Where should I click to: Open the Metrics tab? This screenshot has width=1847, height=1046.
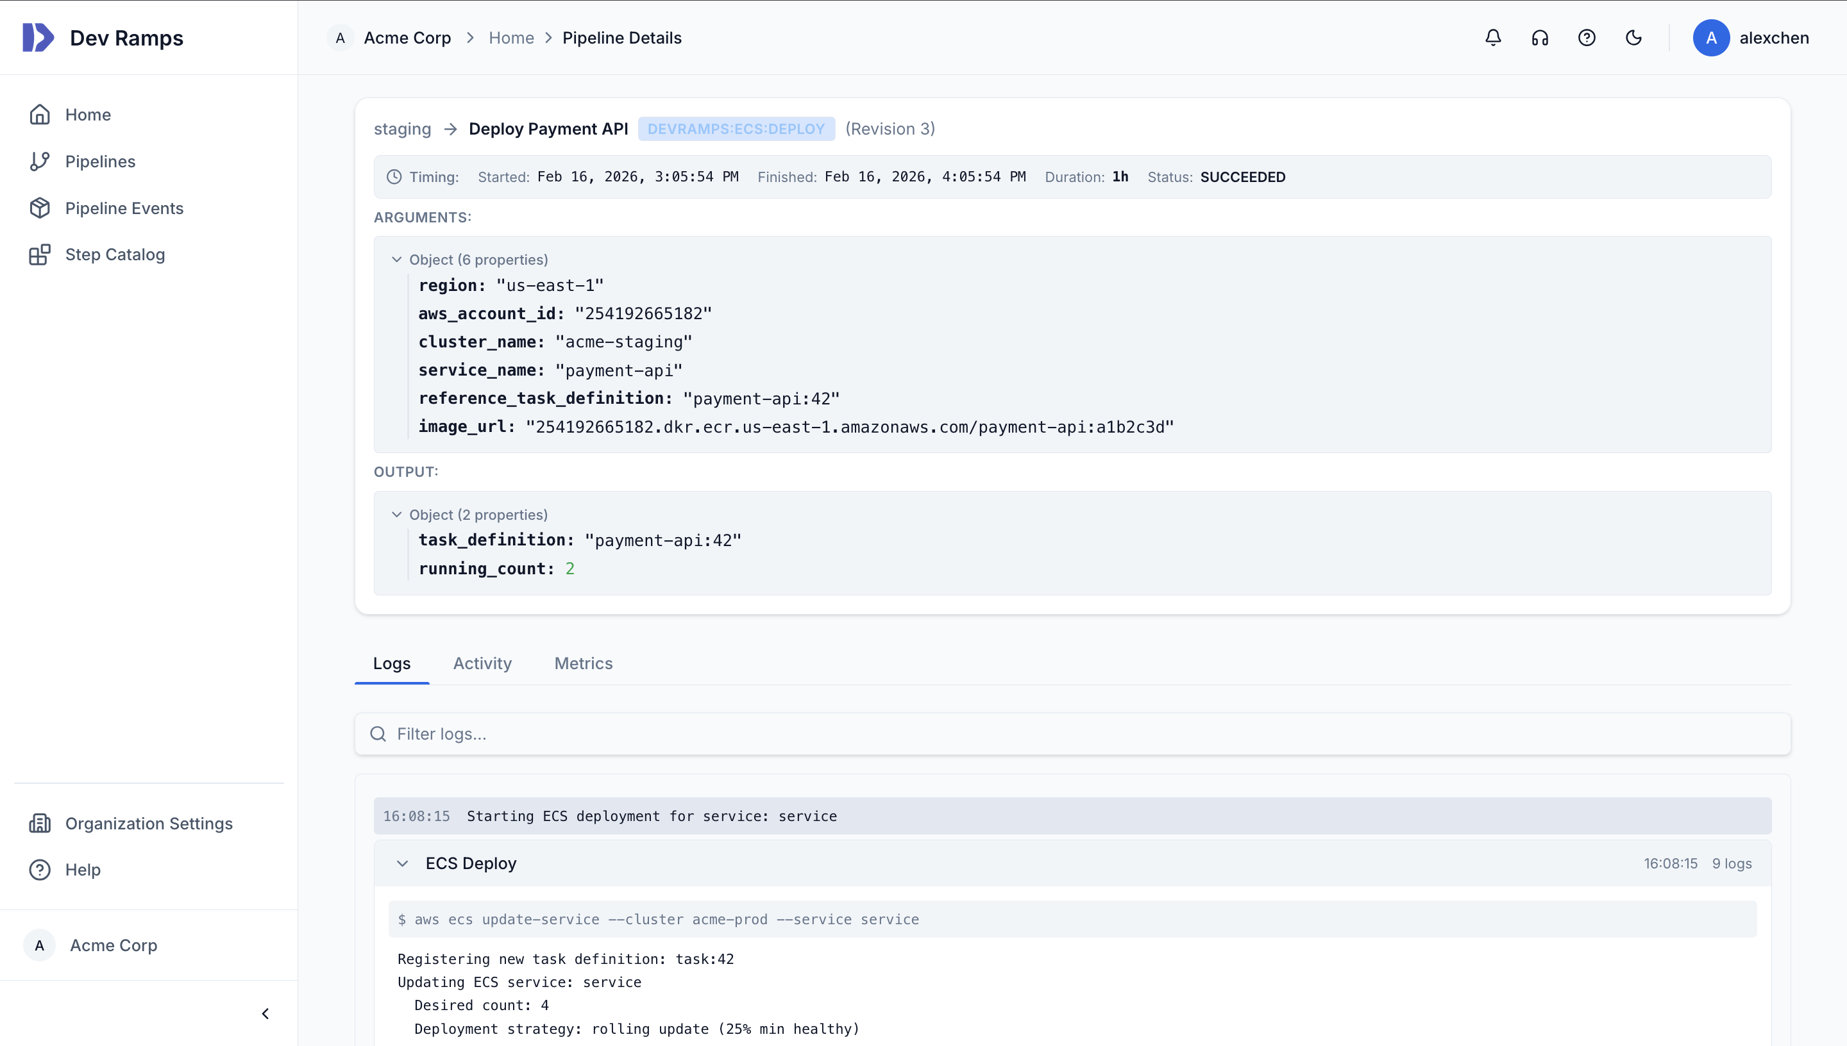[x=583, y=663]
